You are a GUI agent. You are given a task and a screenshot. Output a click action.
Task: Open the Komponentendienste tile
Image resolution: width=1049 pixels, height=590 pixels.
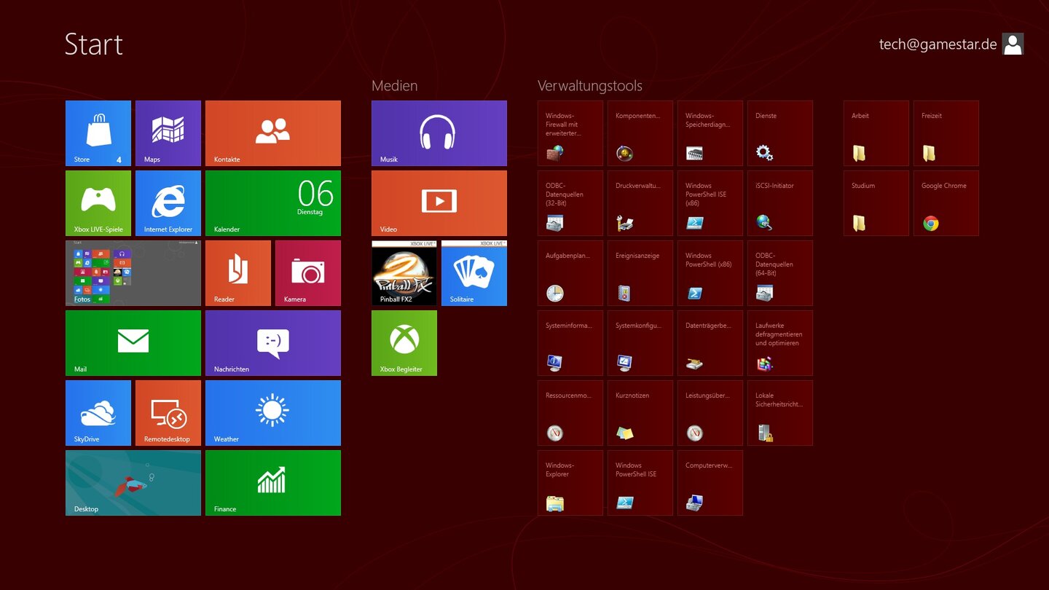pyautogui.click(x=640, y=133)
